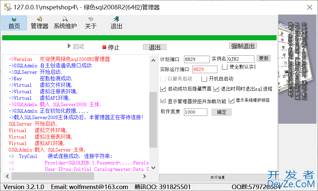Click the red 停止 stop control

(x=111, y=47)
